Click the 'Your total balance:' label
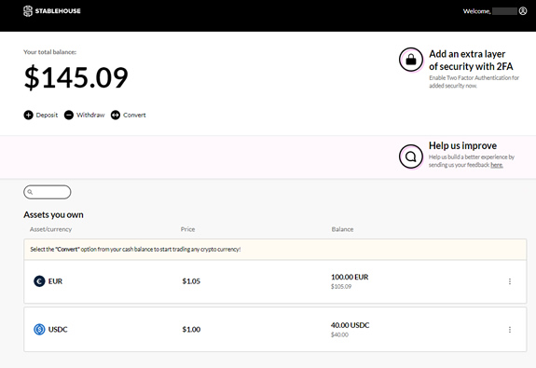Viewport: 536px width, 368px height. tap(50, 52)
